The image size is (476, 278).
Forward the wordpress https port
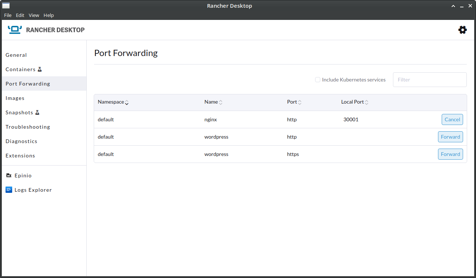coord(451,154)
